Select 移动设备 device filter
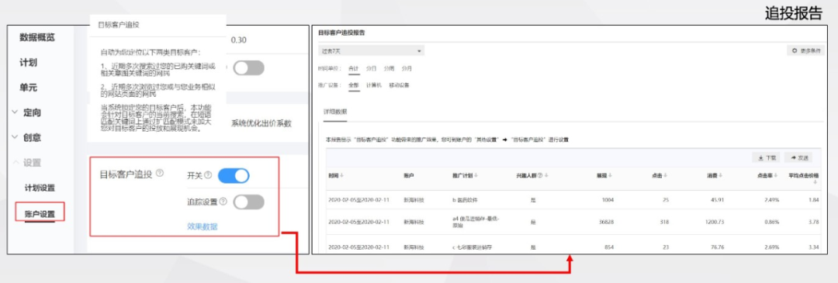 click(x=399, y=85)
